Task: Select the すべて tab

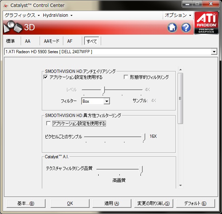Action: (92, 41)
